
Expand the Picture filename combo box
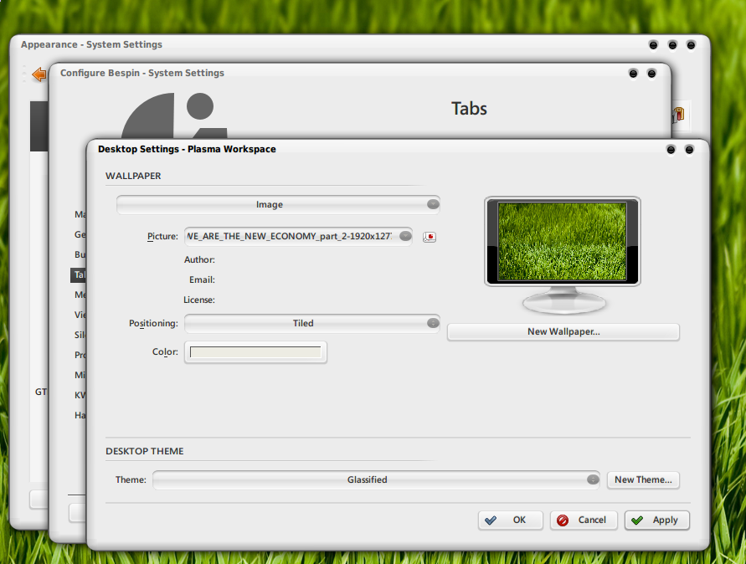[298, 236]
